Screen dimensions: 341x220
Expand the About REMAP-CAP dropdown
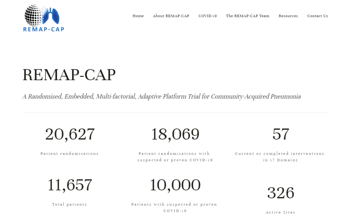(171, 16)
